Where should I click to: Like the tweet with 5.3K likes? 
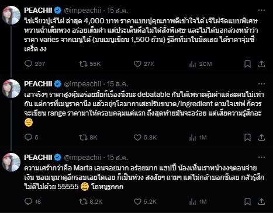145,137
